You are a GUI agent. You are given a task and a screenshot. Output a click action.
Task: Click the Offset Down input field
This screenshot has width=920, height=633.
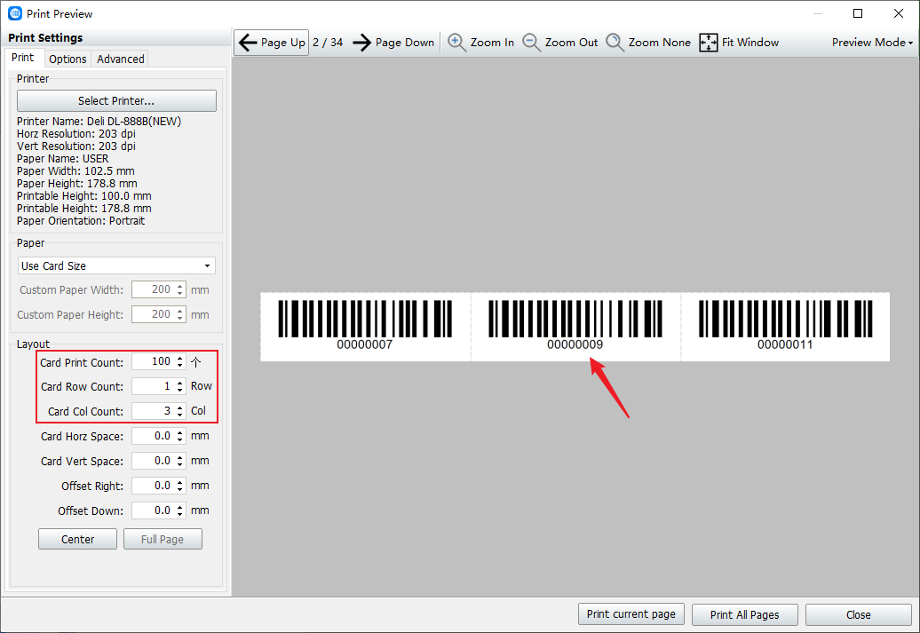[x=153, y=510]
